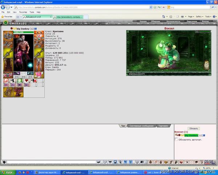Open the address bar history dropdown
218x175 pixels.
(x=151, y=7)
